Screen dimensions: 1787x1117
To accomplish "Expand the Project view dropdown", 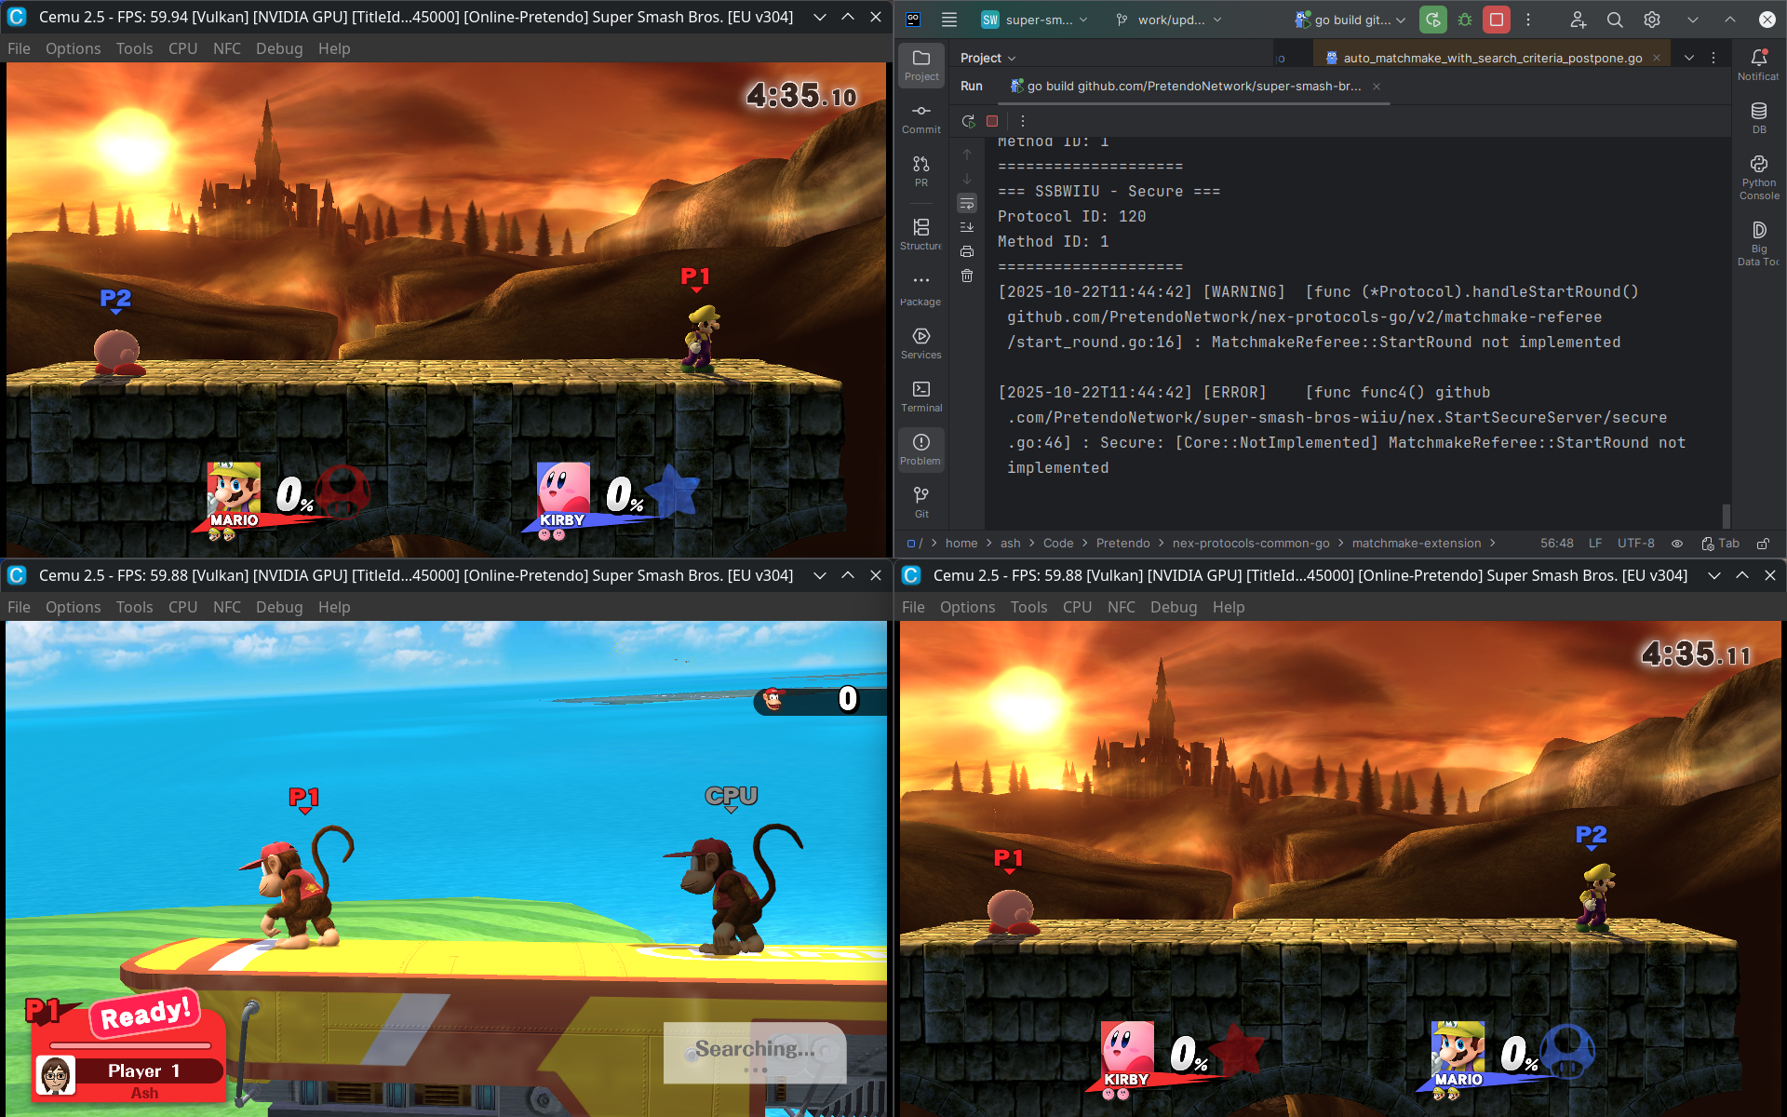I will coord(988,58).
